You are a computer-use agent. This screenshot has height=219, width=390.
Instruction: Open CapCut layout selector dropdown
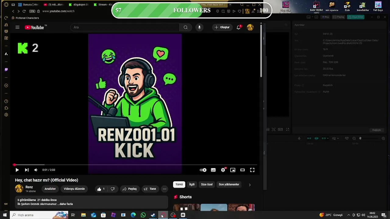310,17
